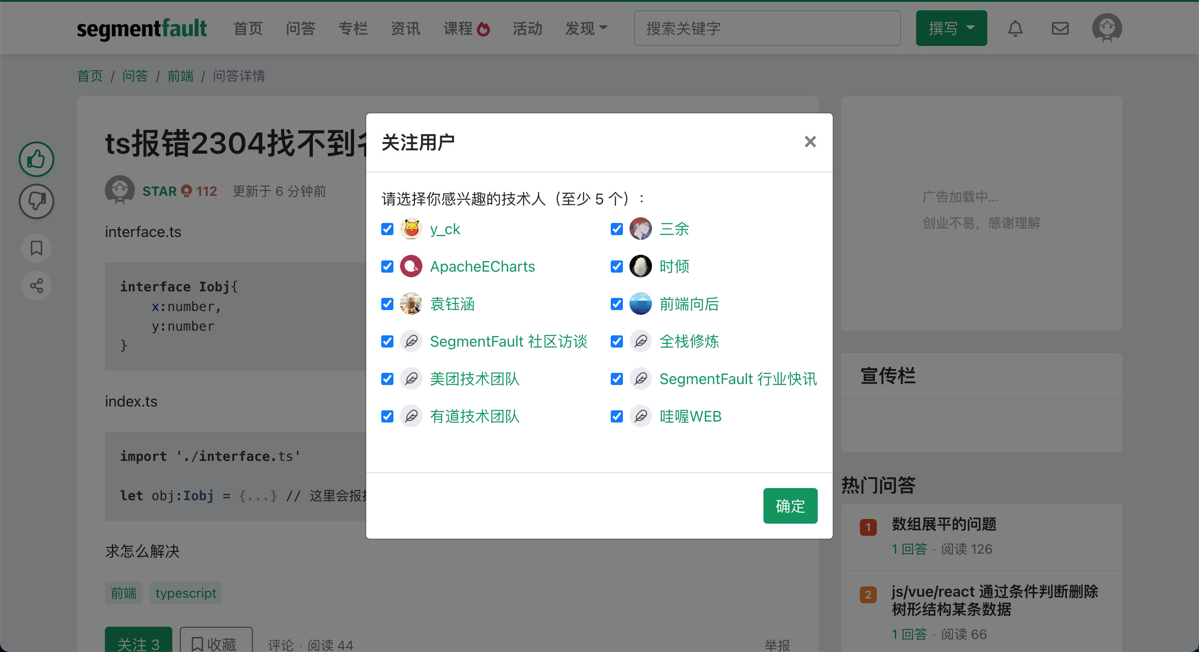
Task: Open the notifications bell
Action: pos(1015,29)
